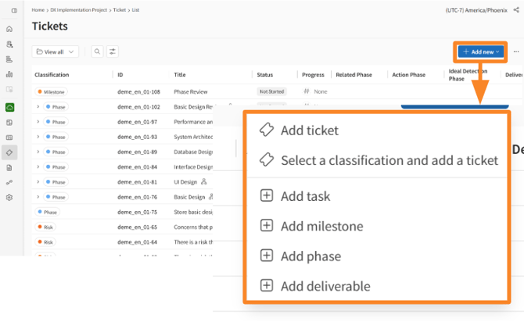
Task: Toggle the sidebar collapse icon at top
Action: [x=14, y=10]
